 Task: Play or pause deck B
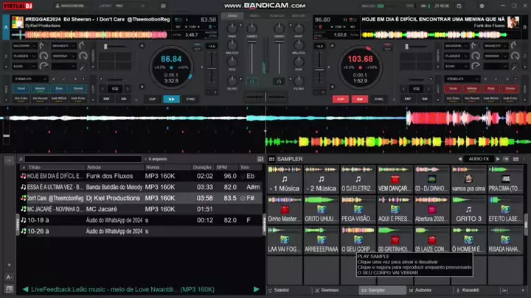click(x=360, y=99)
